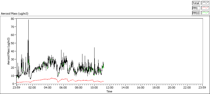Open the Total black line style swatch
The height and width of the screenshot is (94, 210).
coord(205,3)
